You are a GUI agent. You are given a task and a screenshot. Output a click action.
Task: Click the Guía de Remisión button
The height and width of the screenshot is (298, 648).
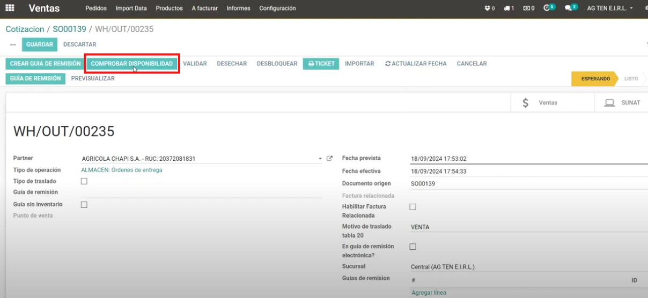35,79
